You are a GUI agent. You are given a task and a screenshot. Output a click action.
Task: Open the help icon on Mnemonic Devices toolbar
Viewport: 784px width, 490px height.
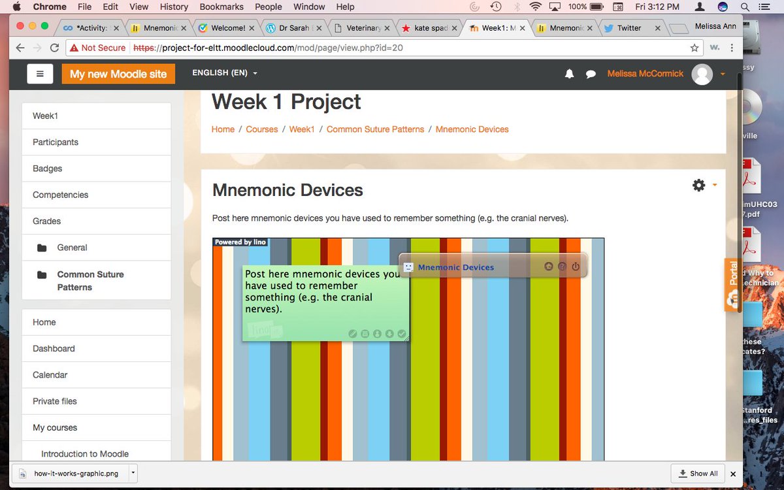562,267
